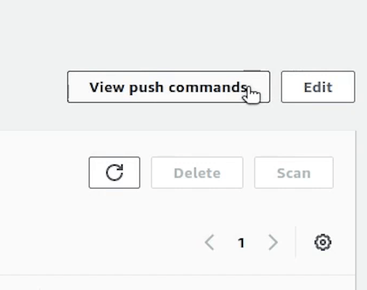Edit the repository settings
The width and height of the screenshot is (367, 290).
318,87
